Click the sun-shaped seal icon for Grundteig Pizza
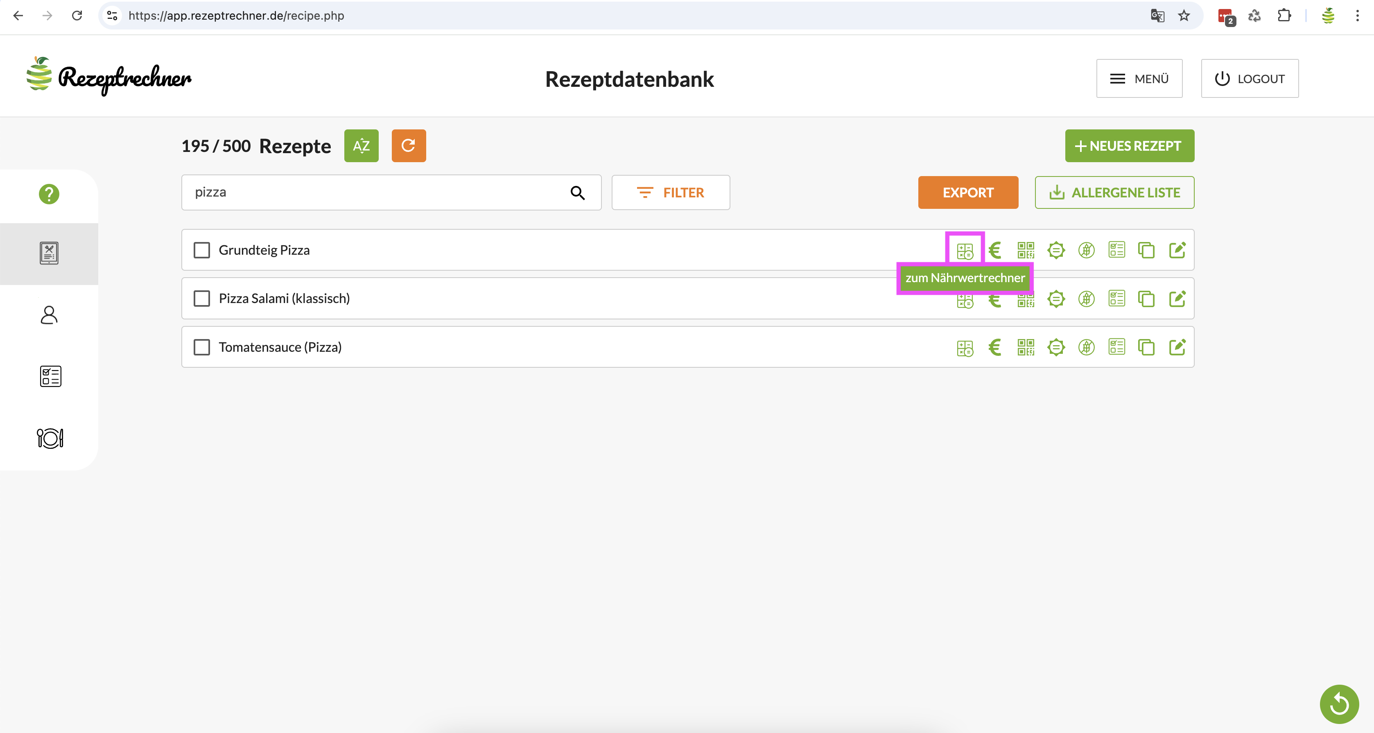The image size is (1374, 733). point(1055,250)
